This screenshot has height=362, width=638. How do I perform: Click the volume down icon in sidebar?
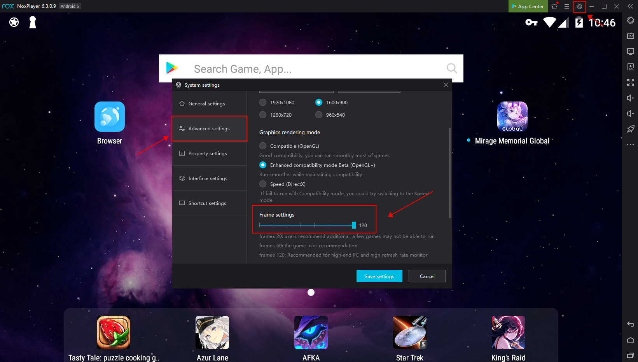point(630,114)
